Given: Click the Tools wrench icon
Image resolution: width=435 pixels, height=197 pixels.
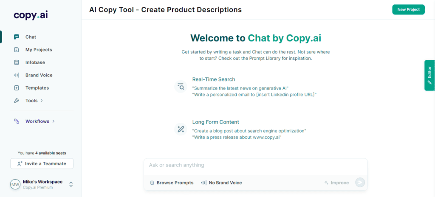Looking at the screenshot, I should pyautogui.click(x=17, y=101).
